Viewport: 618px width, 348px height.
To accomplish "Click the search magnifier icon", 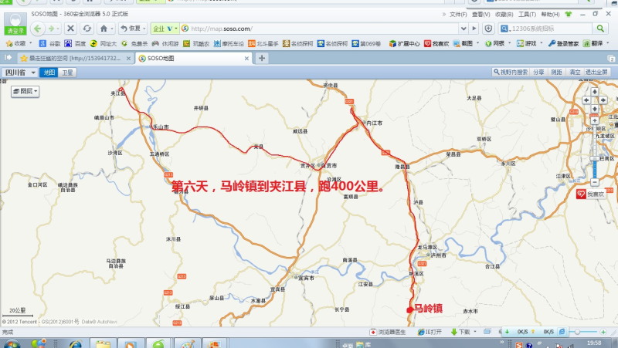I will [599, 29].
